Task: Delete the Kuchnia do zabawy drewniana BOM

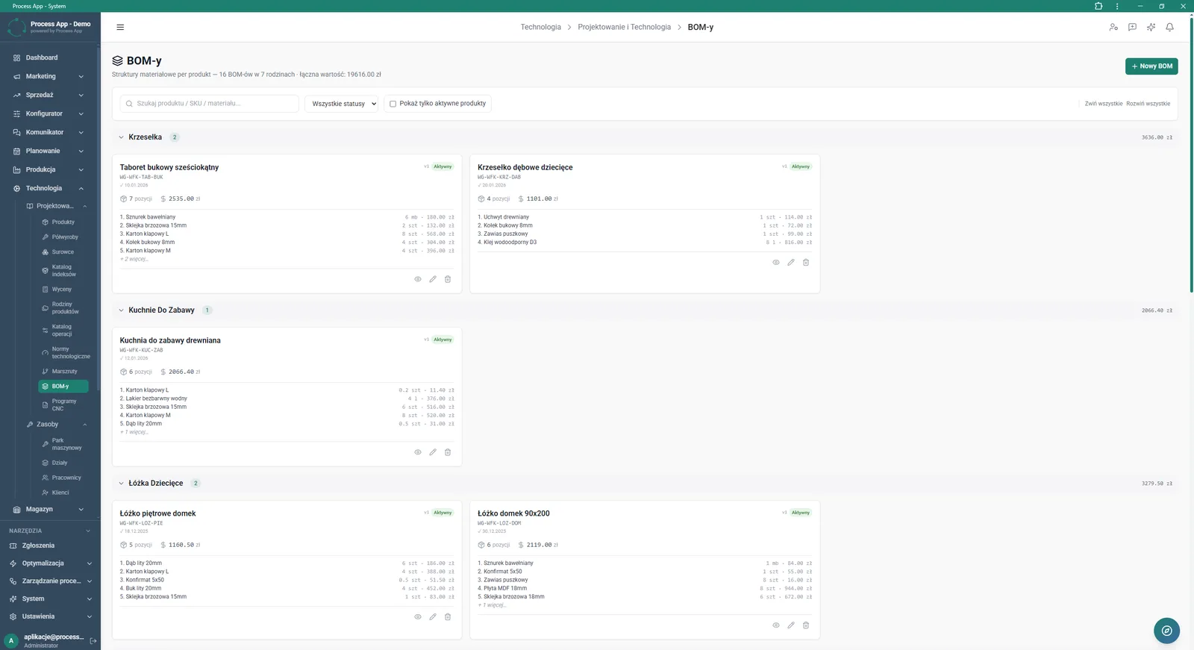Action: [x=448, y=452]
